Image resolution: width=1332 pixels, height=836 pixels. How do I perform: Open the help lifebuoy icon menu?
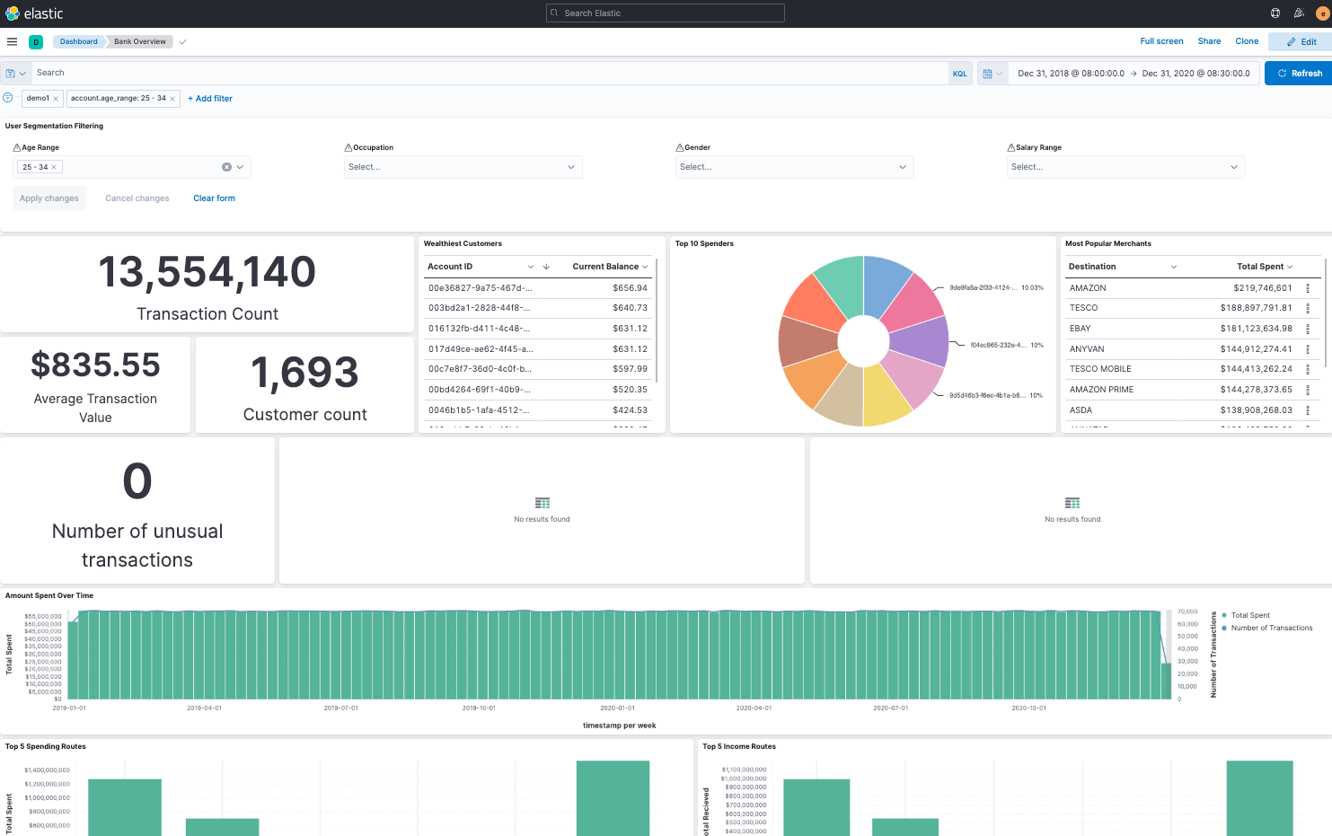[x=1275, y=13]
